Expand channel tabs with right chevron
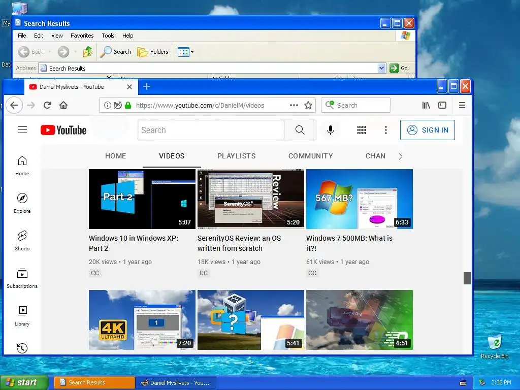Viewport: 520px width, 390px height. pyautogui.click(x=400, y=156)
